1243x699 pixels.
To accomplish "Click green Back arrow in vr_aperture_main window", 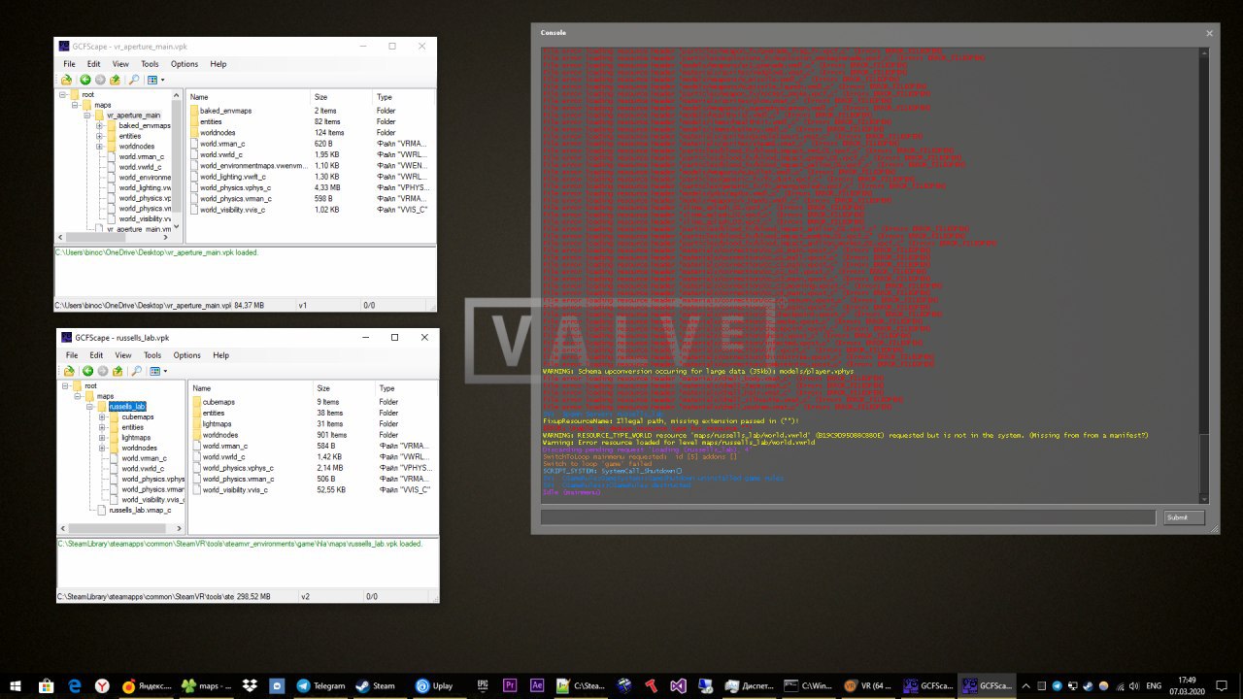I will pyautogui.click(x=85, y=80).
